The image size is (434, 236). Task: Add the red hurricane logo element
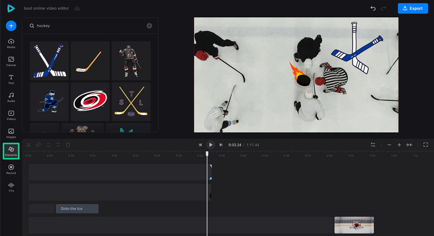(x=90, y=101)
